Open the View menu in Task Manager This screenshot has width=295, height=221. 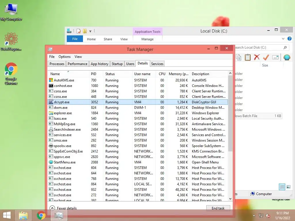coord(78,57)
